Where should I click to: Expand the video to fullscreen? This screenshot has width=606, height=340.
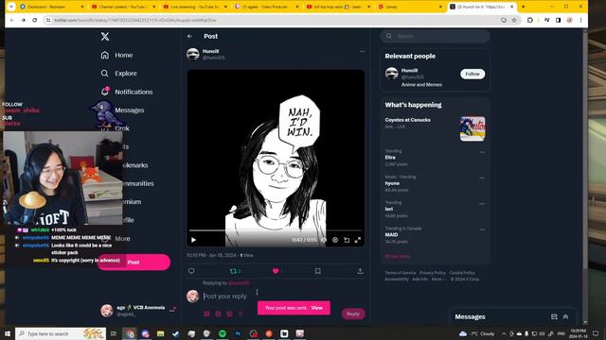pos(358,240)
